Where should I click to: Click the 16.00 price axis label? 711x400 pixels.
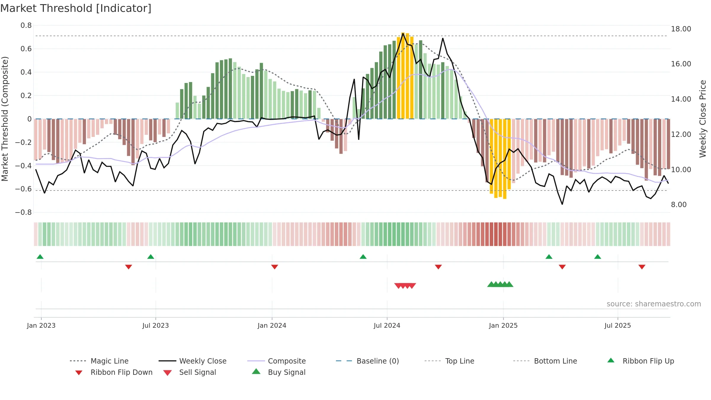[x=681, y=64]
